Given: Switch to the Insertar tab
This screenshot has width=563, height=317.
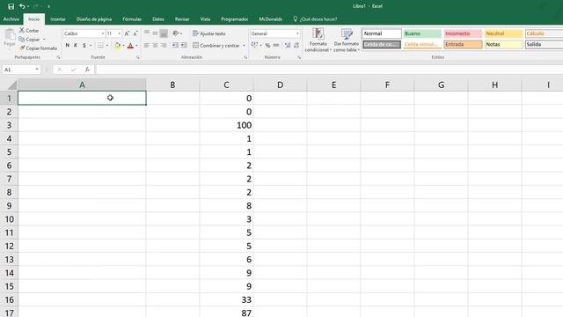Looking at the screenshot, I should (x=58, y=19).
